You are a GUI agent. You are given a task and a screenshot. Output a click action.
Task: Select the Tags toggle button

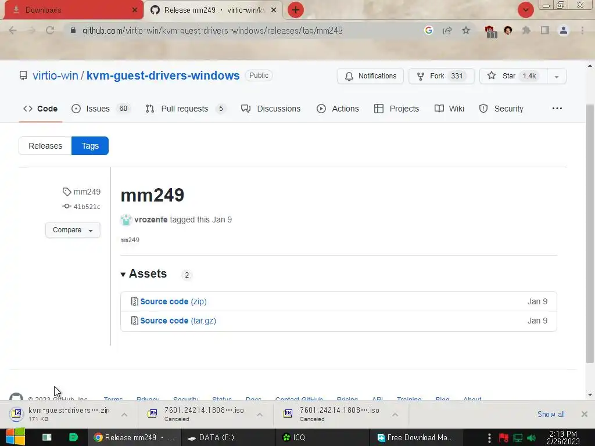coord(90,146)
